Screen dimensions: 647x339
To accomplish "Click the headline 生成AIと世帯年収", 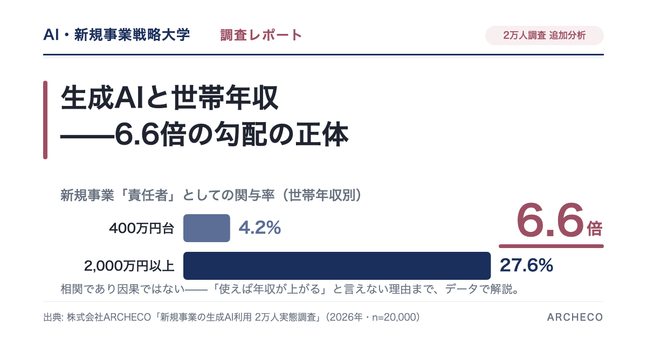I will point(169,99).
